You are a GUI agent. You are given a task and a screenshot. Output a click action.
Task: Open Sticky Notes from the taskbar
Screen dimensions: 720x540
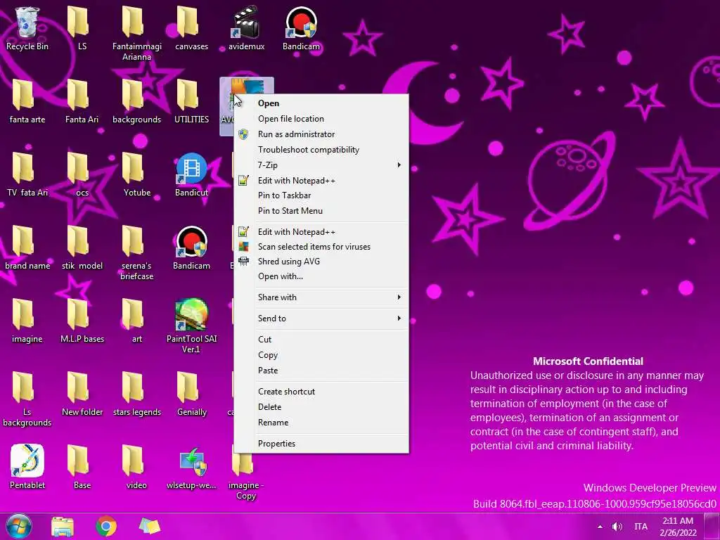tap(150, 526)
